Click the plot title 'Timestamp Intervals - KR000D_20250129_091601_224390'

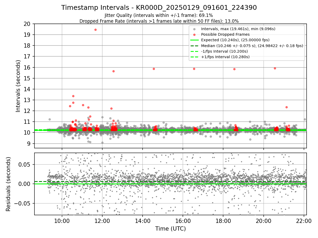point(159,8)
